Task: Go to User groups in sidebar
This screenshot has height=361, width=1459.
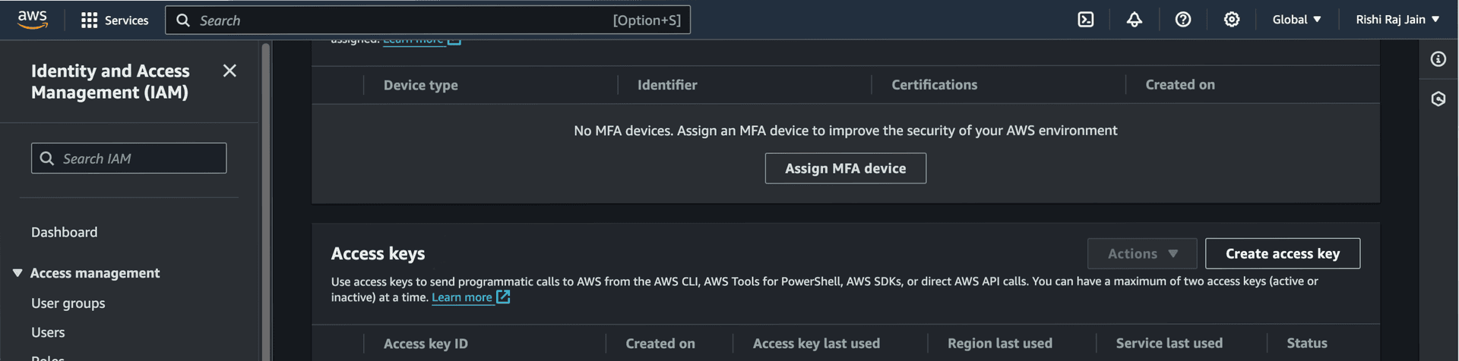Action: [68, 303]
